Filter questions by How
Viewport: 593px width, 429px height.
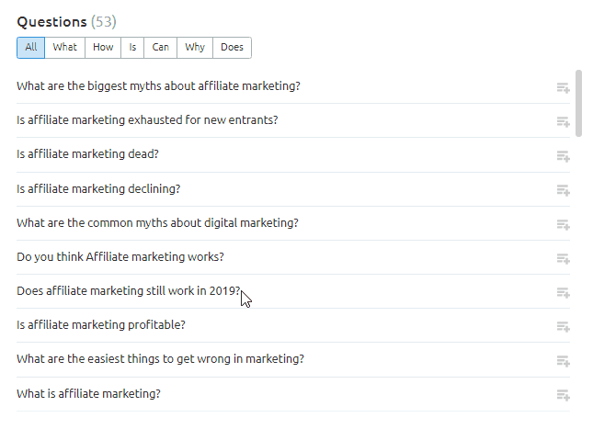pyautogui.click(x=103, y=48)
